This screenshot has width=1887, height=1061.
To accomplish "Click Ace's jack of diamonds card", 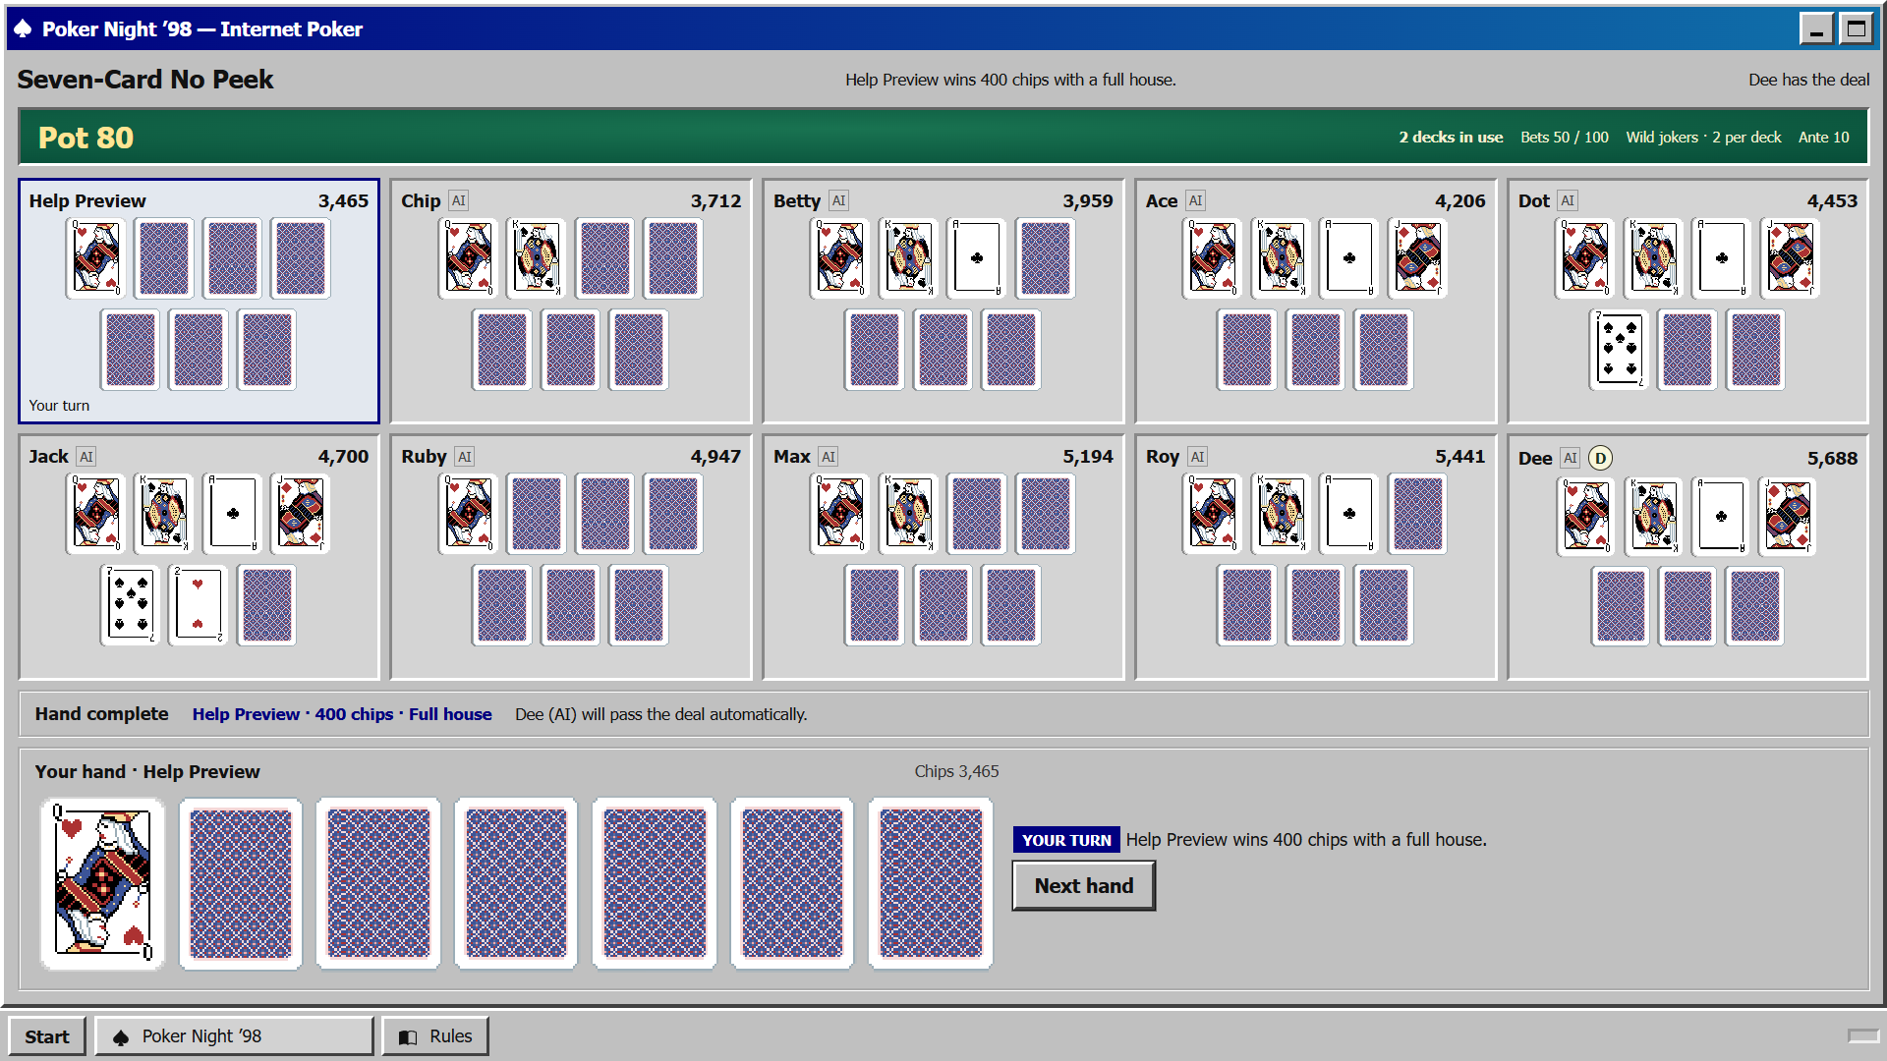I will click(1417, 258).
